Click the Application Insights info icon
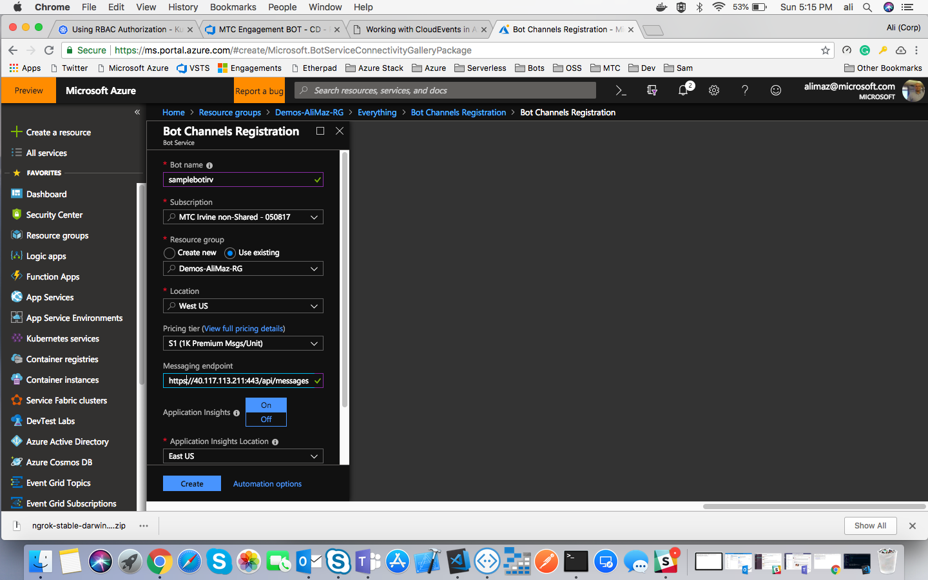The height and width of the screenshot is (580, 928). tap(237, 413)
